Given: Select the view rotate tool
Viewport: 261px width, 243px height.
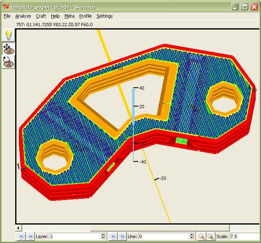Looking at the screenshot, I should point(8,62).
